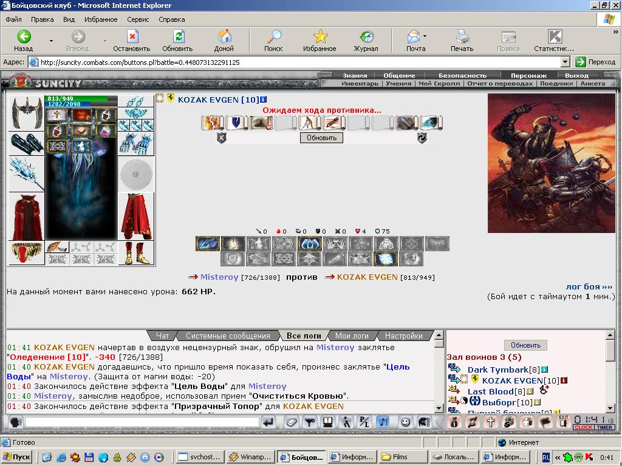The image size is (622, 466).
Task: Open the лог боя link
Action: click(x=589, y=286)
